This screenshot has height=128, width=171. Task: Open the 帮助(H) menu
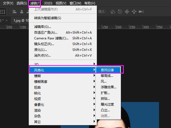tap(90, 3)
